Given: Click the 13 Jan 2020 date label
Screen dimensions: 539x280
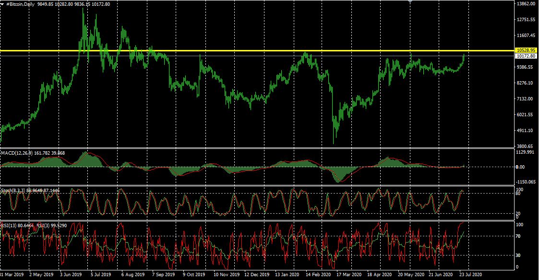Looking at the screenshot, I should [287, 275].
